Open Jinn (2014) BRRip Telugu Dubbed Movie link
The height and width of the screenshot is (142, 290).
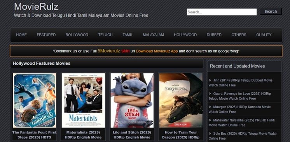click(x=240, y=83)
